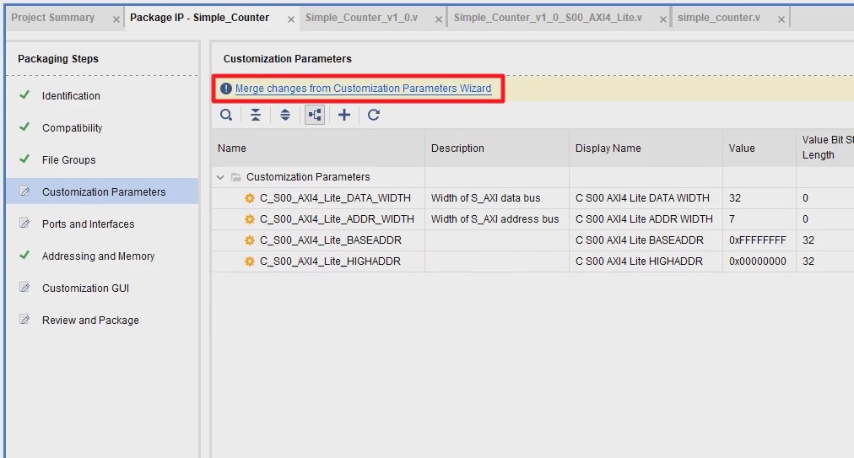
Task: Click 'C S00 AXI4 Lite HIGHADDR' display name
Action: pos(639,261)
